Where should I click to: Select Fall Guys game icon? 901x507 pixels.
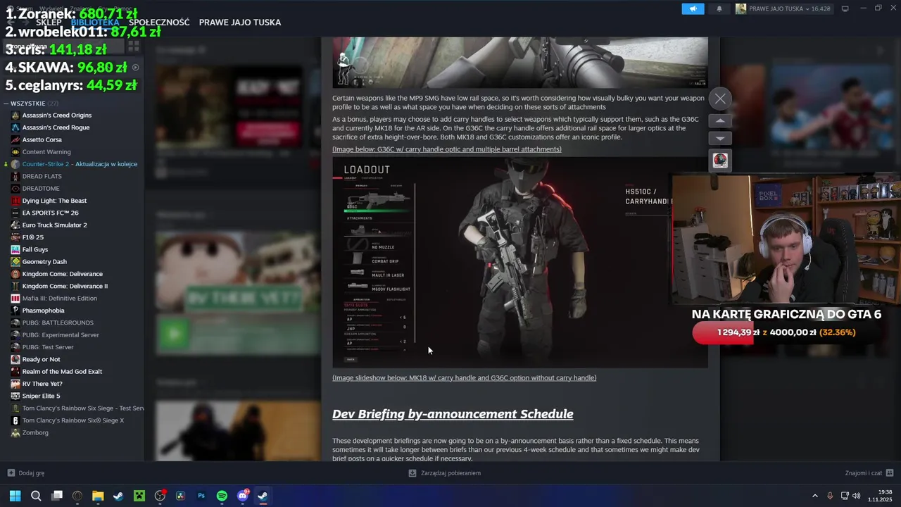point(15,249)
